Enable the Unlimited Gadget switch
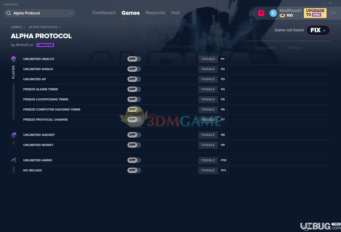Viewport: 341px width, 232px height. pyautogui.click(x=134, y=135)
